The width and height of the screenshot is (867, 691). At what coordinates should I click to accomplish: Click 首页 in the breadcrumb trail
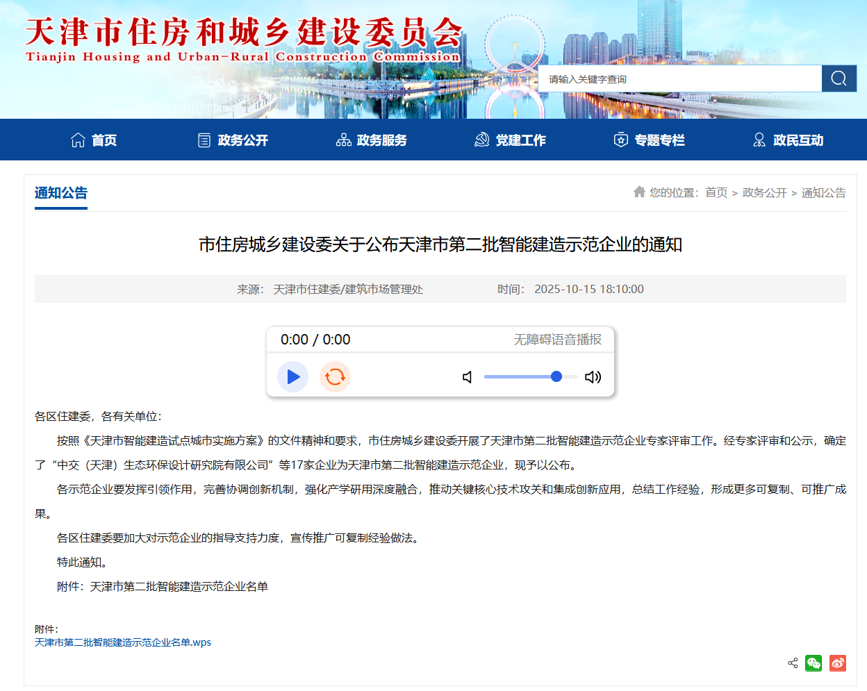pos(716,192)
